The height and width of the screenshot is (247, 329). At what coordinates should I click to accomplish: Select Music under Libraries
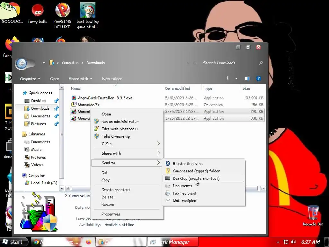[33, 150]
